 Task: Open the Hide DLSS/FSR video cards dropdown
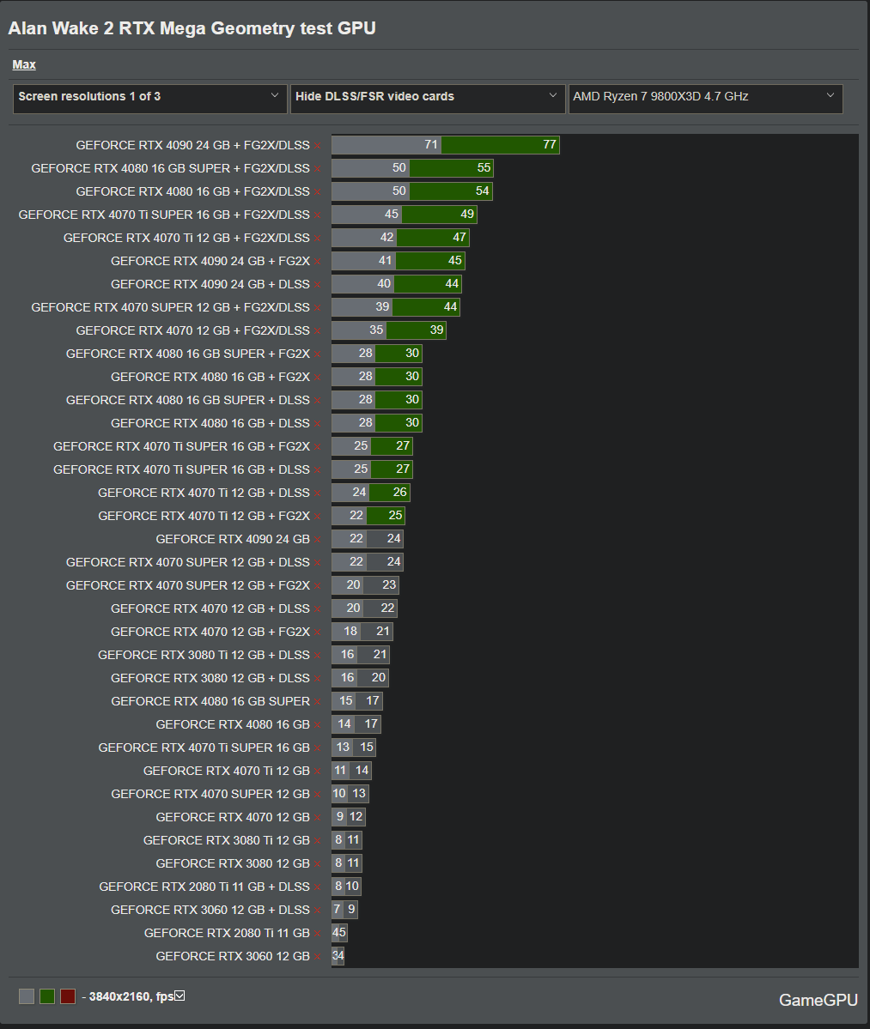click(428, 99)
